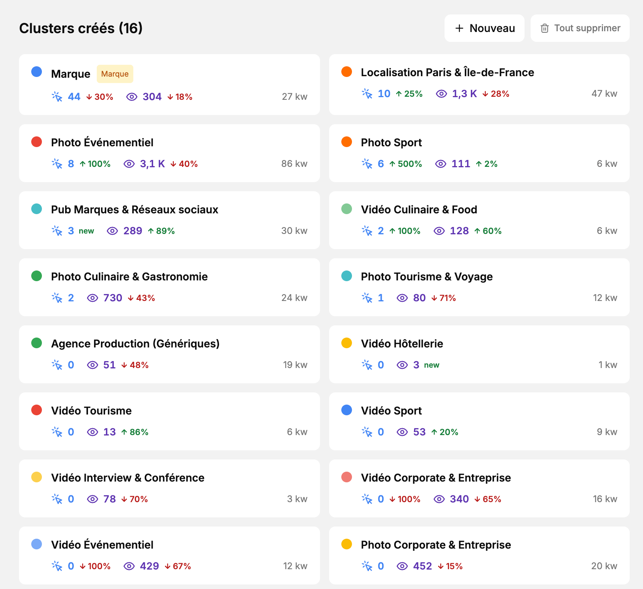Click the clicks icon in Agence Production card
The height and width of the screenshot is (589, 643).
57,365
